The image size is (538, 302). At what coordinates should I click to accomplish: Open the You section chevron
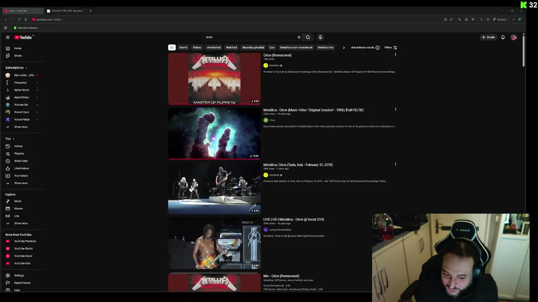pyautogui.click(x=13, y=139)
